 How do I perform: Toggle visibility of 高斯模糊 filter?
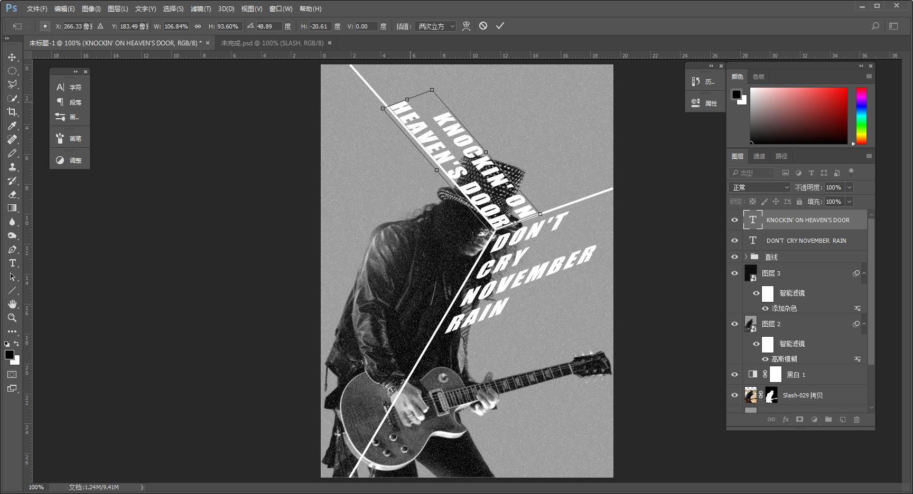(x=765, y=359)
